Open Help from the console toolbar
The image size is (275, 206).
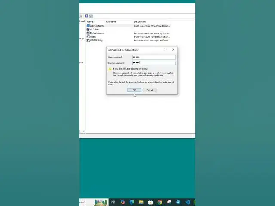86,16
